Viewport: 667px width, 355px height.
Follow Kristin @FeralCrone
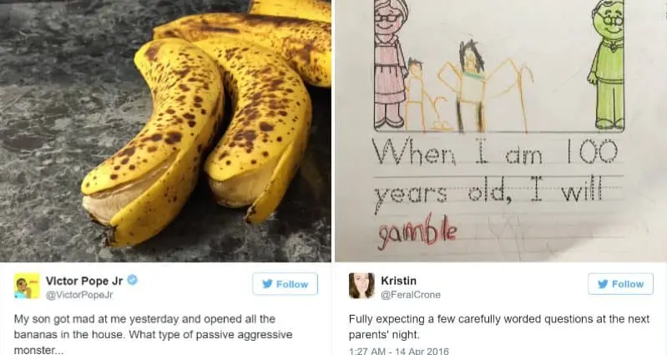click(620, 284)
